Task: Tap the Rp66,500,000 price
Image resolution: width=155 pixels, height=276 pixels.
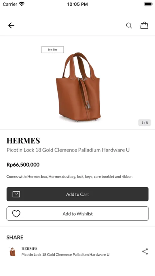Action: coord(23,165)
